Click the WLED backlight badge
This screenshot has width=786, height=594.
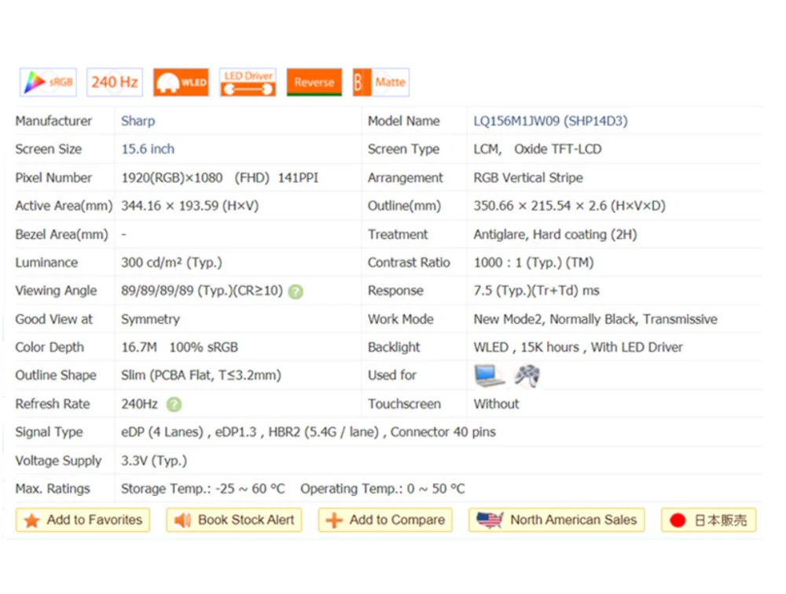pyautogui.click(x=181, y=82)
